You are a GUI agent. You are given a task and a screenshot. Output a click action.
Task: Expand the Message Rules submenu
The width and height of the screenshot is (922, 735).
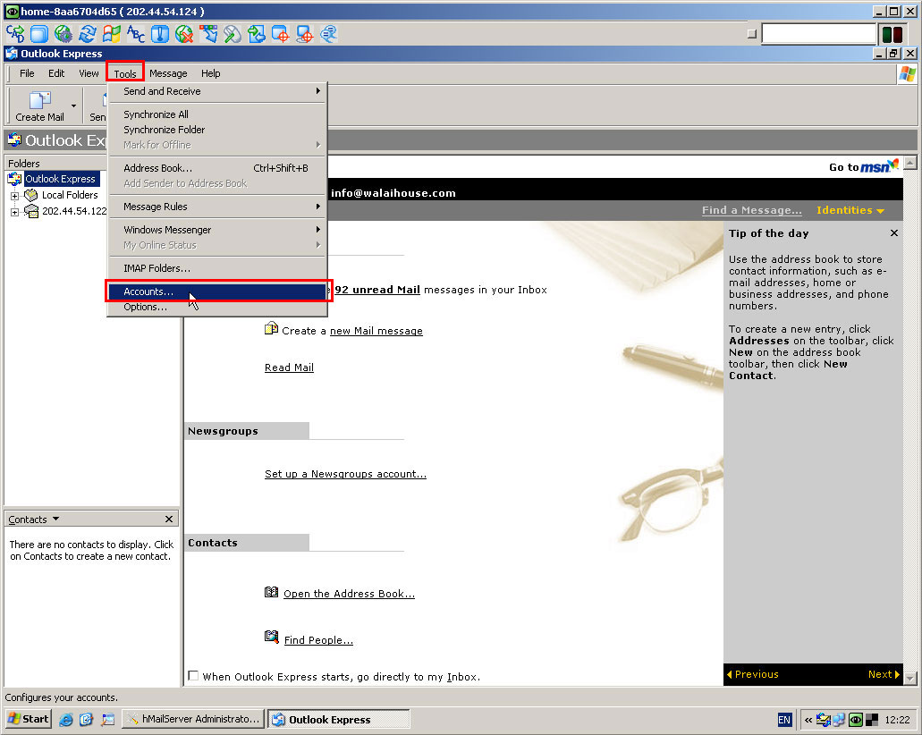217,207
